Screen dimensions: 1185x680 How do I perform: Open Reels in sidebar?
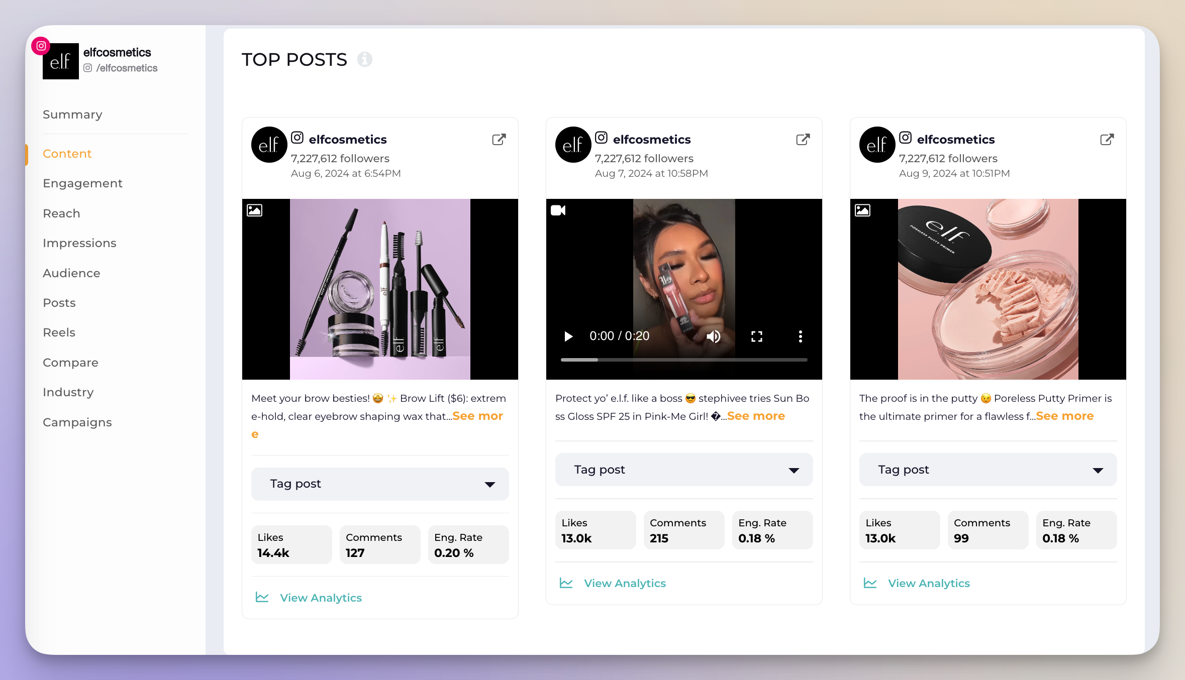(x=59, y=332)
